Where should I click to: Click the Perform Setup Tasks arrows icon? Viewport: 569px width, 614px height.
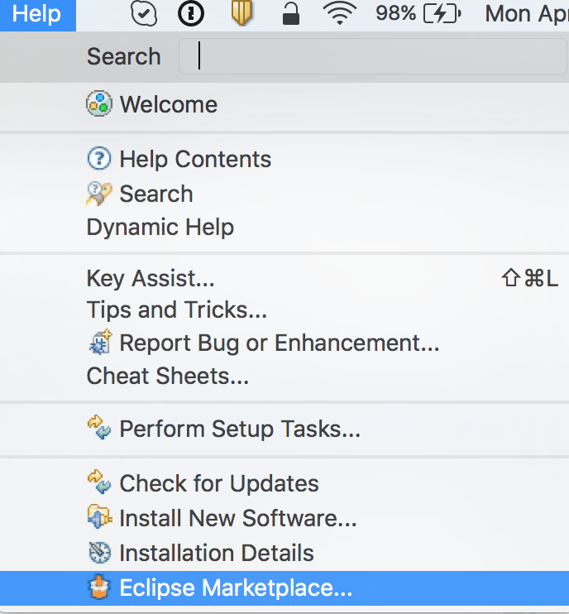pyautogui.click(x=99, y=428)
